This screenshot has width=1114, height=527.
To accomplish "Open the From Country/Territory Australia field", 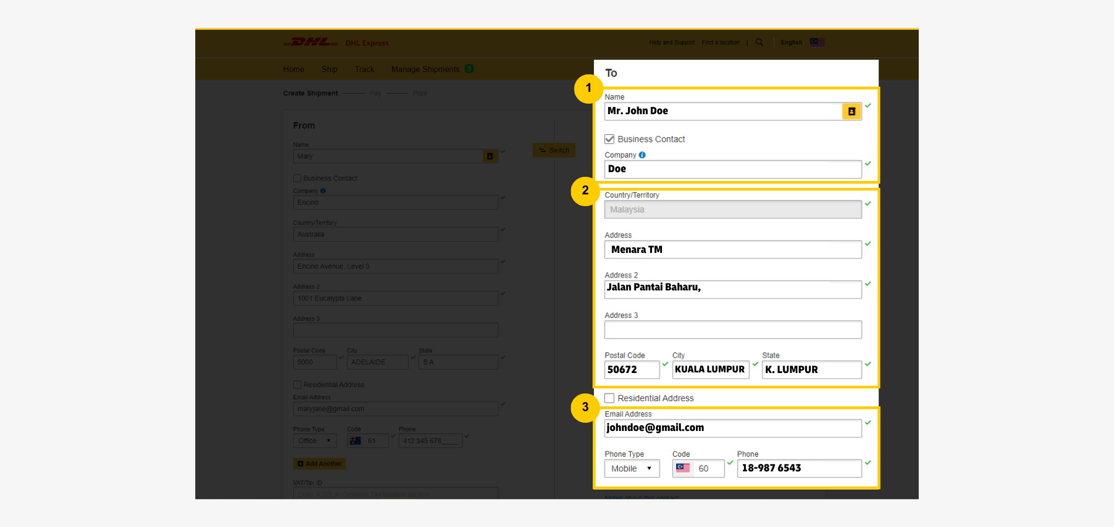I will click(396, 234).
